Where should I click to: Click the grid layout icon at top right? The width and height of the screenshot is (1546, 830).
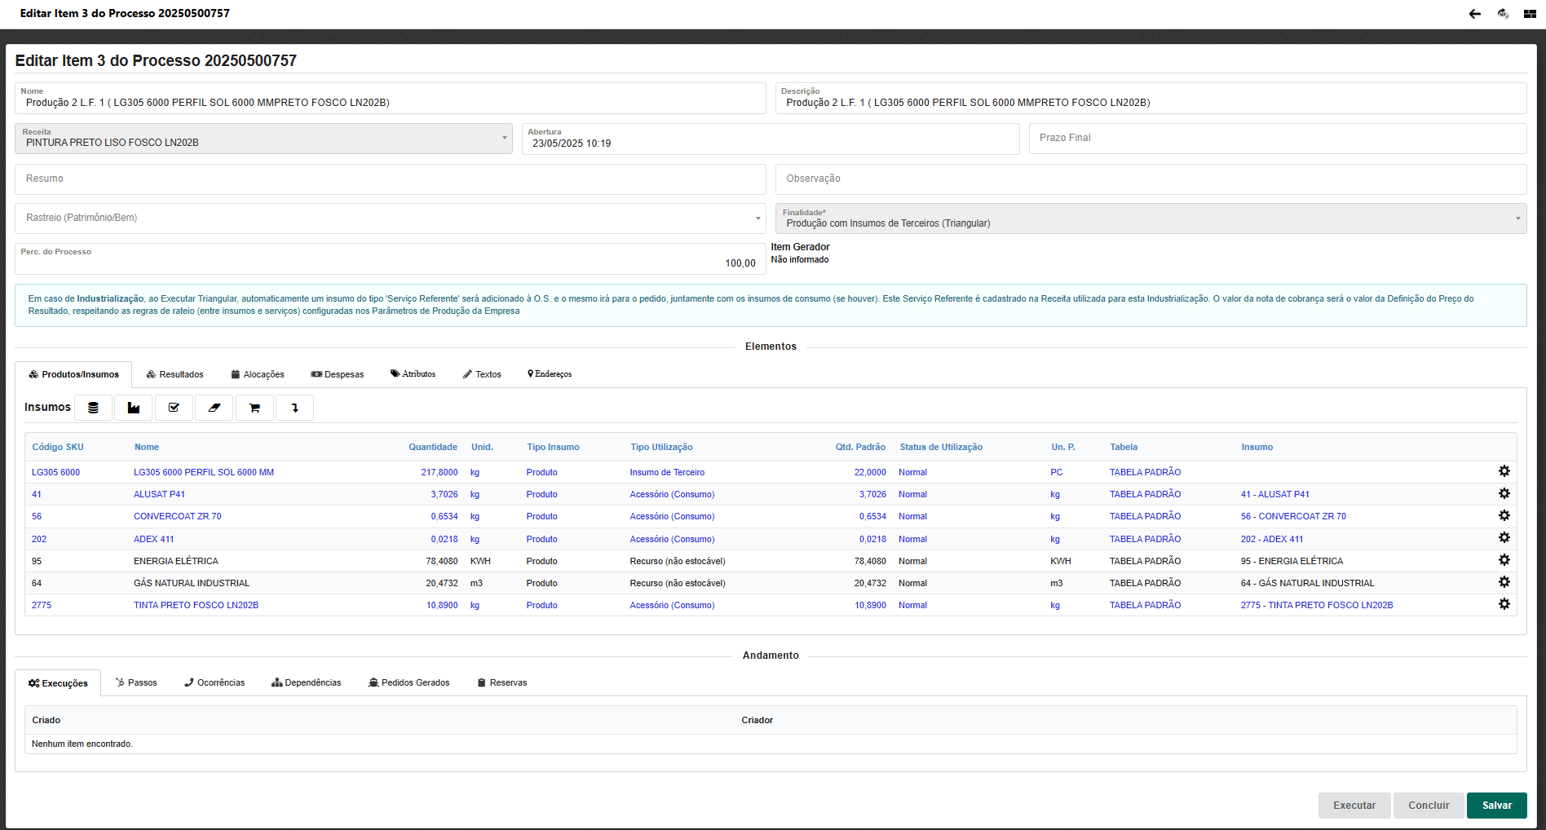tap(1530, 14)
